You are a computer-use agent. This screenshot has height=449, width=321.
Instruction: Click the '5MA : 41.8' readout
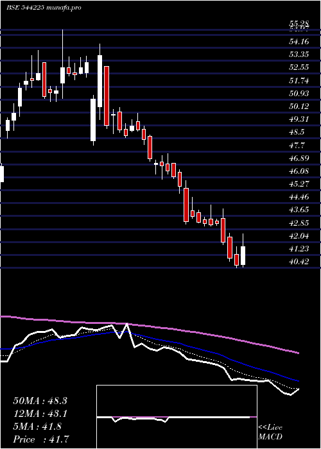[37, 427]
